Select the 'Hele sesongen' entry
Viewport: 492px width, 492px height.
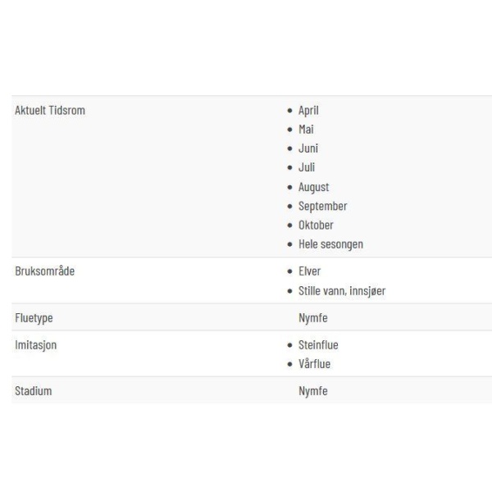coord(330,244)
